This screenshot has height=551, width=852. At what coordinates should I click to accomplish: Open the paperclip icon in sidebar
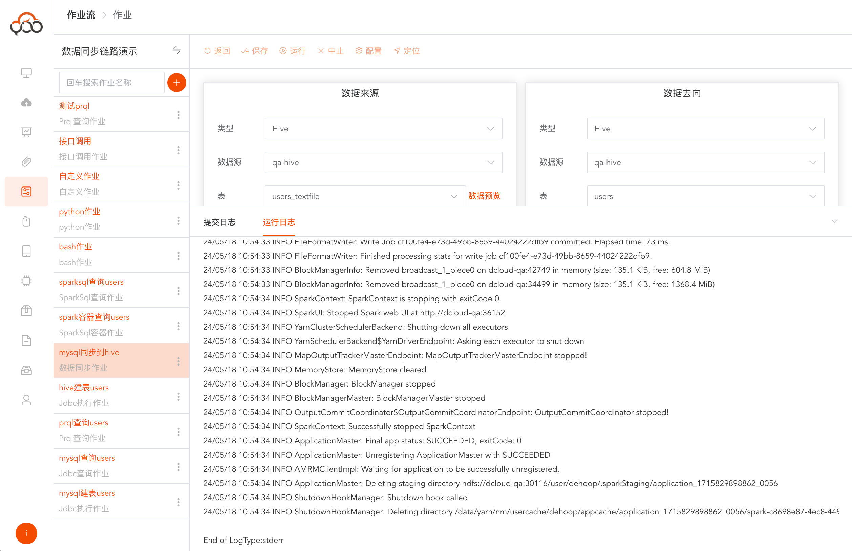pyautogui.click(x=26, y=162)
